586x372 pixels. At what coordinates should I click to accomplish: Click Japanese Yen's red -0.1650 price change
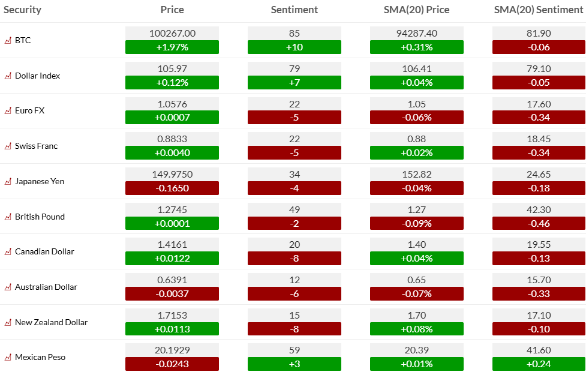[172, 188]
